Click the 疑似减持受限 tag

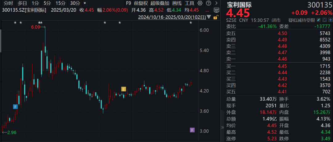(x=301, y=20)
